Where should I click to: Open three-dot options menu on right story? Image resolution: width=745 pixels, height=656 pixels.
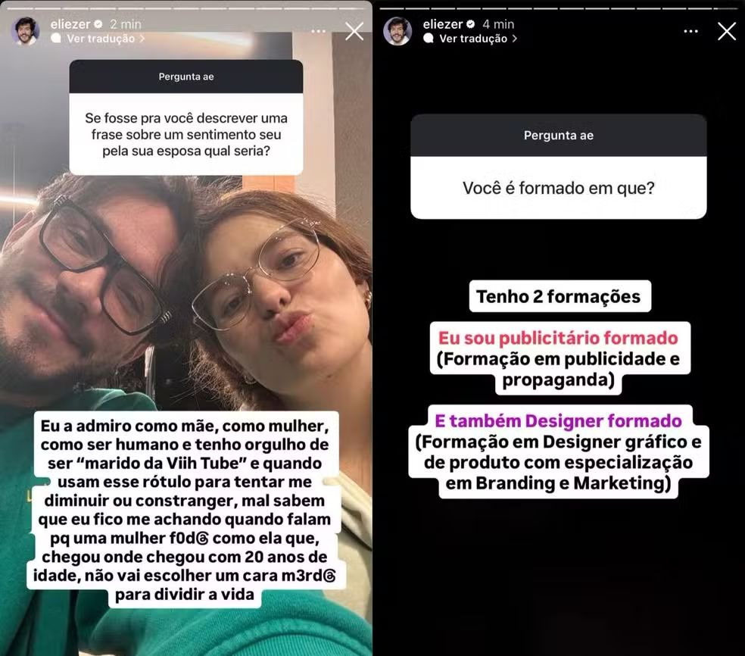pos(690,31)
